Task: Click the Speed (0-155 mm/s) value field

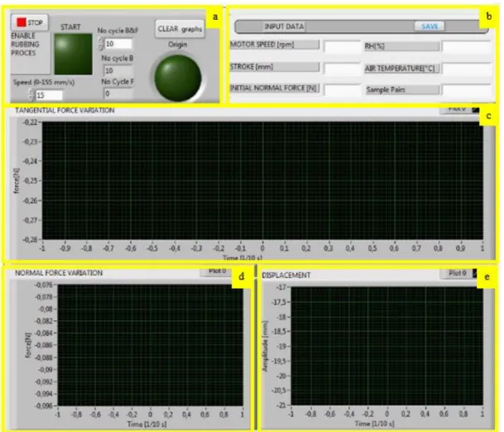Action: coord(49,95)
